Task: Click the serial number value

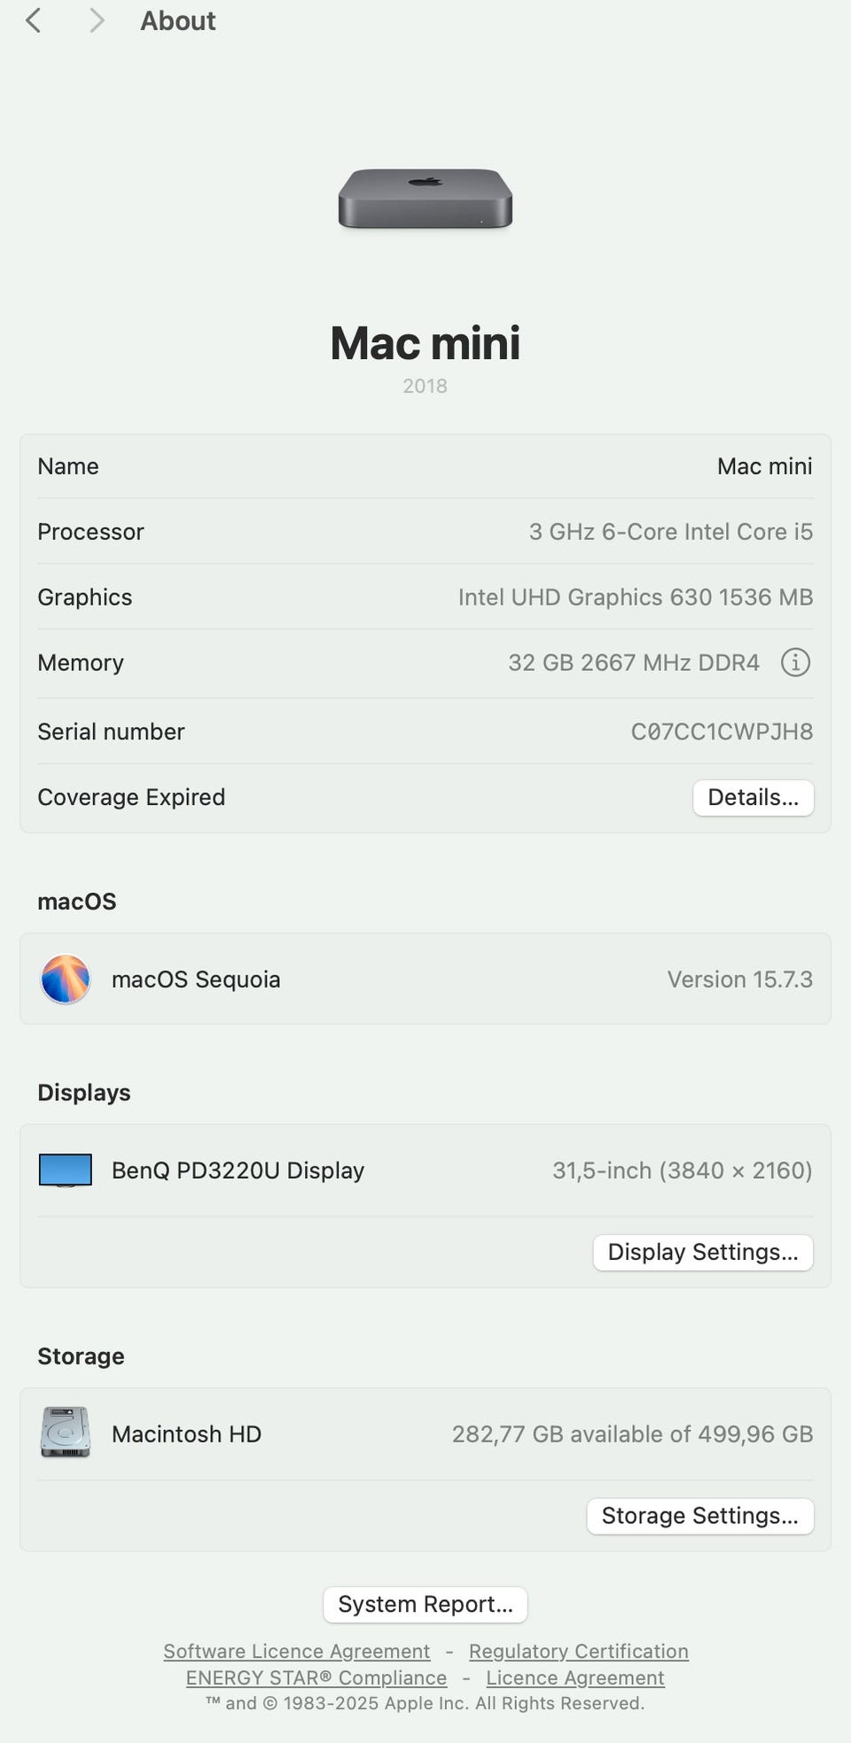Action: click(722, 731)
